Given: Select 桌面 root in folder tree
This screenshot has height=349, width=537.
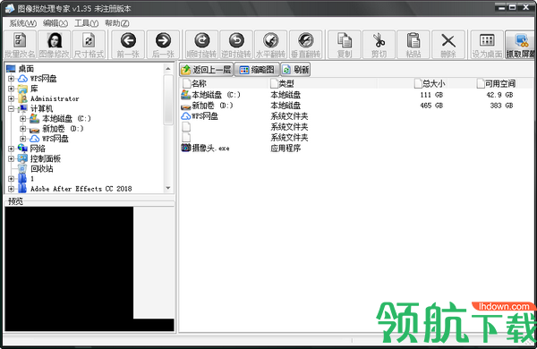Looking at the screenshot, I should coord(26,69).
